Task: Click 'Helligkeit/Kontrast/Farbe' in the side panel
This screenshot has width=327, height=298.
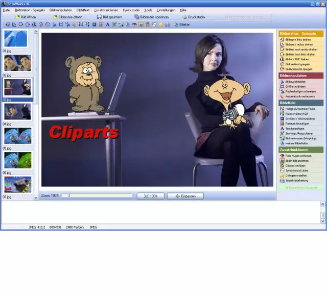Action: [301, 109]
